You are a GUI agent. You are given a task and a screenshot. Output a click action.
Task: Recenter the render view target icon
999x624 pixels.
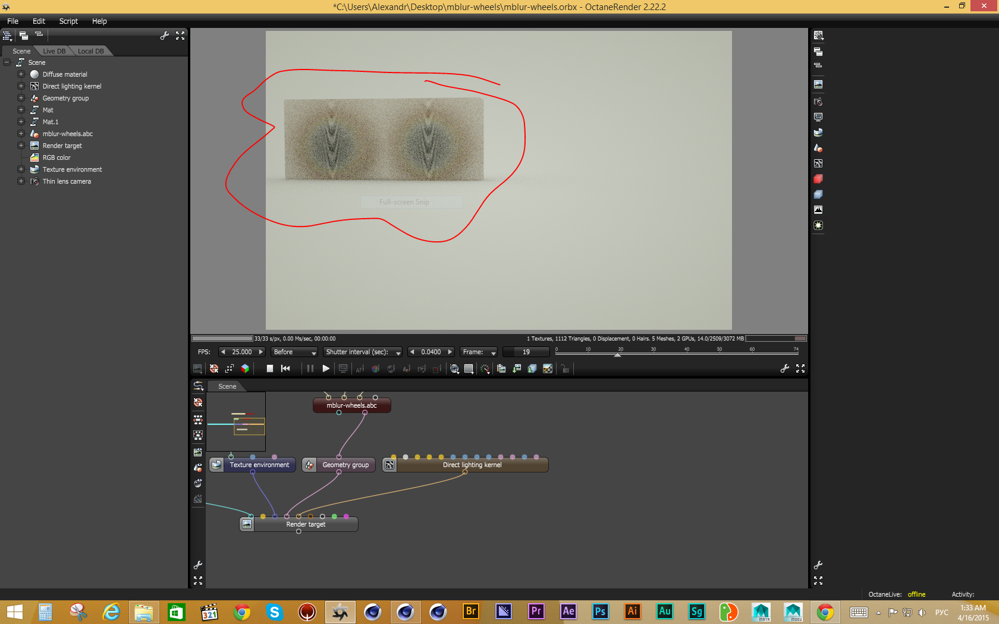tap(214, 368)
